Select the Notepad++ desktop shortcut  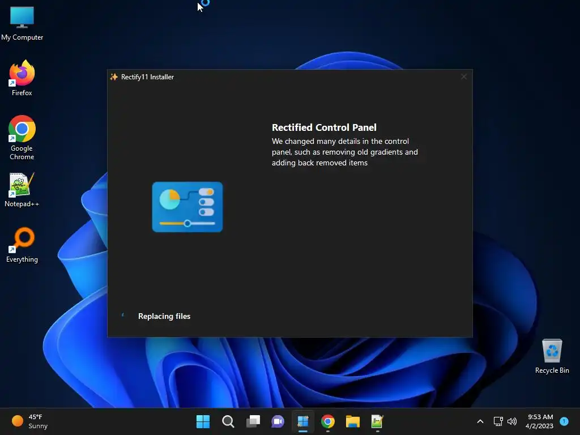[x=22, y=190]
